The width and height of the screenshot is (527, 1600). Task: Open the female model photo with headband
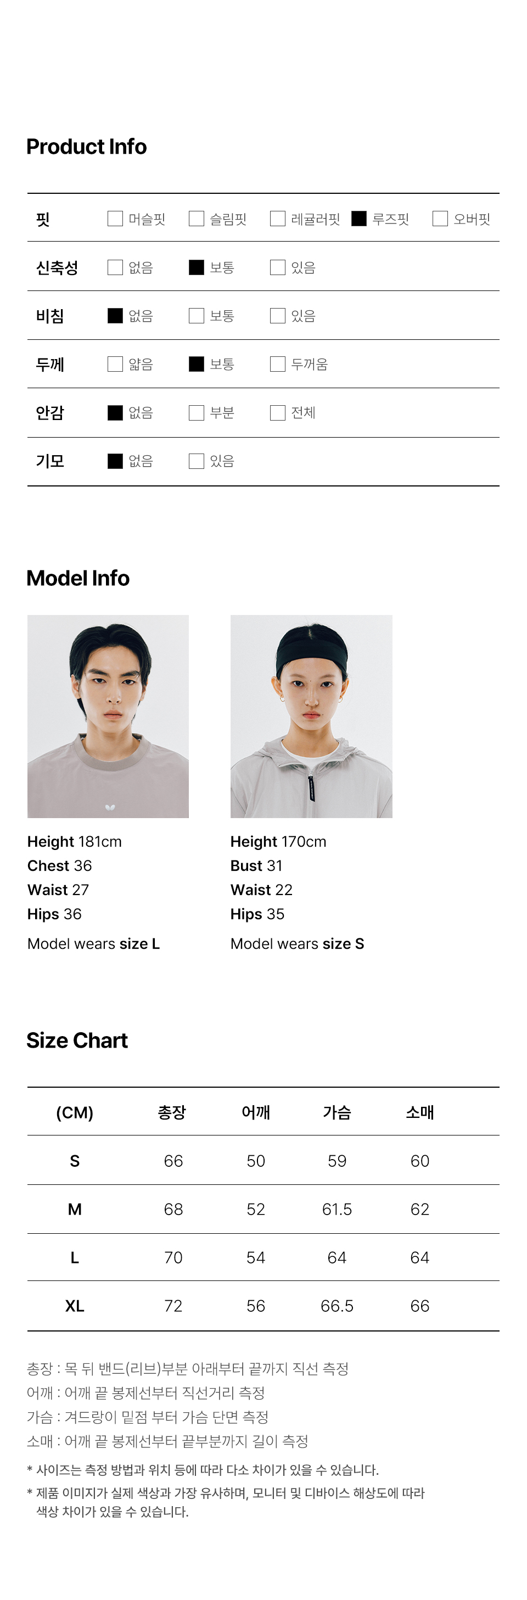click(x=311, y=716)
